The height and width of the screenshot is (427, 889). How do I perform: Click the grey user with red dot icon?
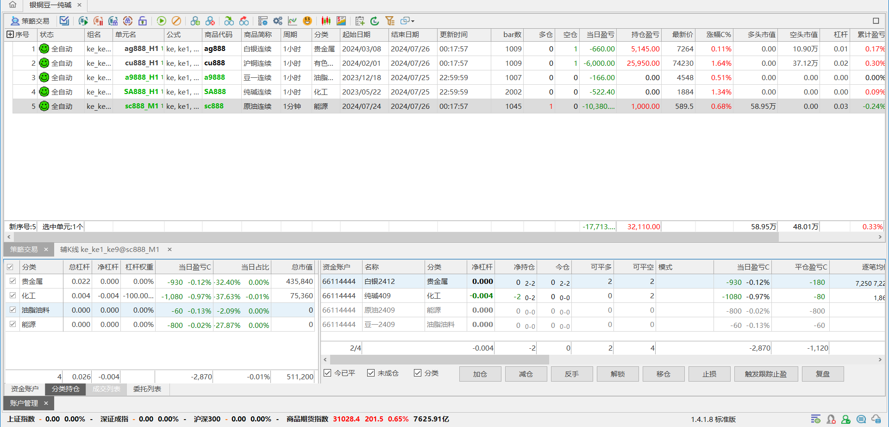[x=831, y=419]
